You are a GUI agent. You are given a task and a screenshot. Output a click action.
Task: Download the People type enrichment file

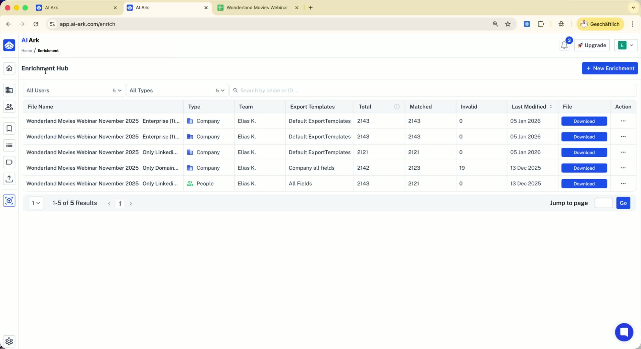[584, 184]
